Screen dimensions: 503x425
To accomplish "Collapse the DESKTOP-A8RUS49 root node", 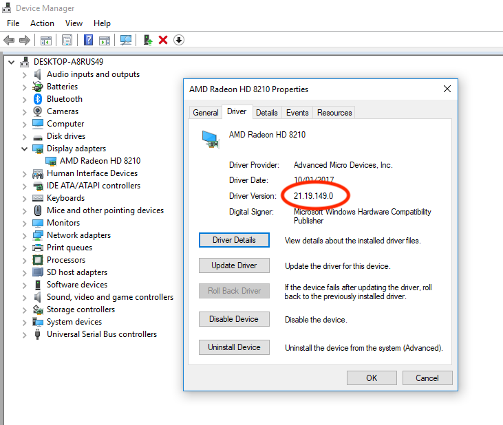I will [x=11, y=62].
